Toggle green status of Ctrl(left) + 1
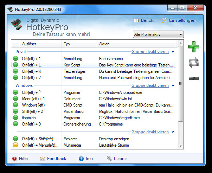The width and height of the screenshot is (212, 173). point(15,59)
